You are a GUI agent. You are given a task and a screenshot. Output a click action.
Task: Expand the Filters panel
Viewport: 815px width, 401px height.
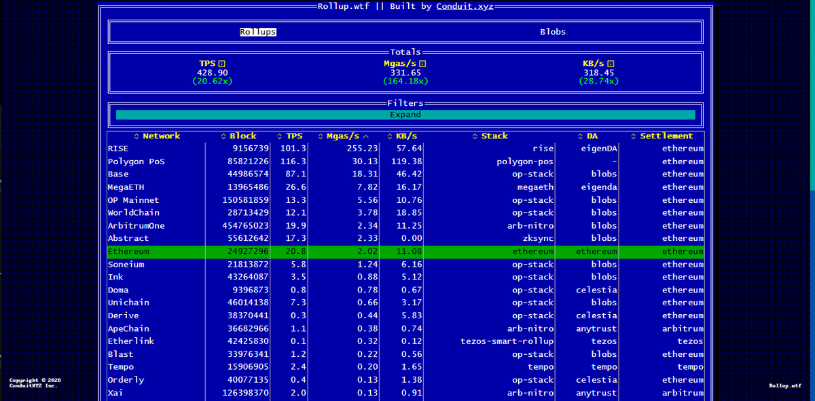[405, 115]
